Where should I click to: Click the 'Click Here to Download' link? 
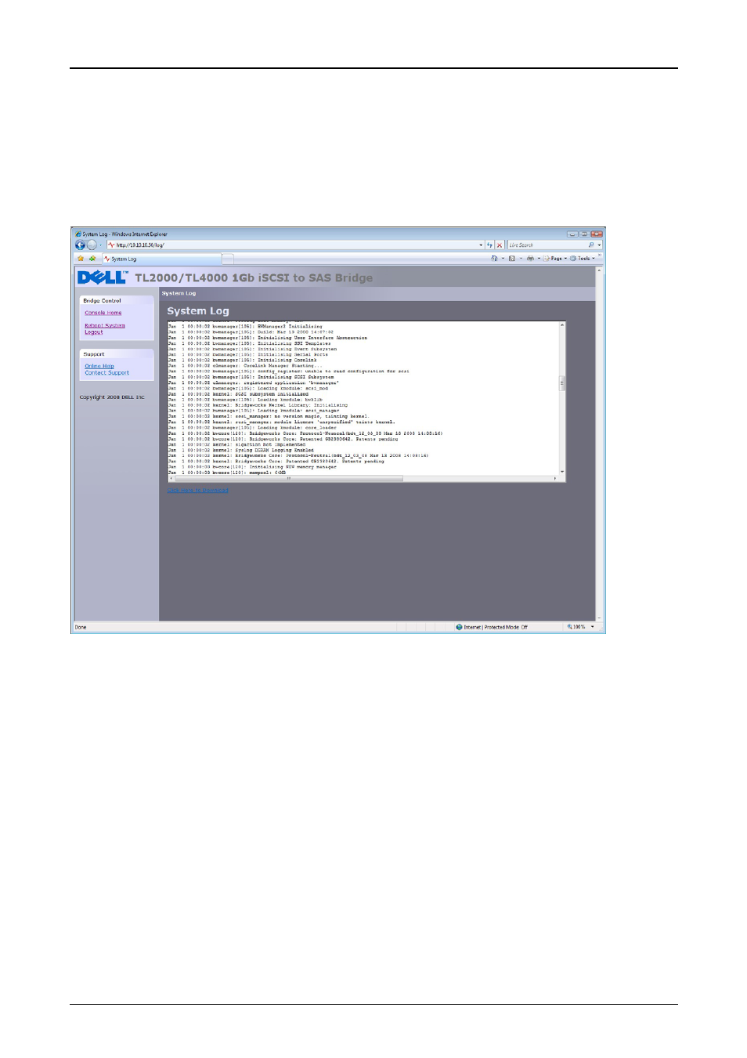pyautogui.click(x=198, y=491)
